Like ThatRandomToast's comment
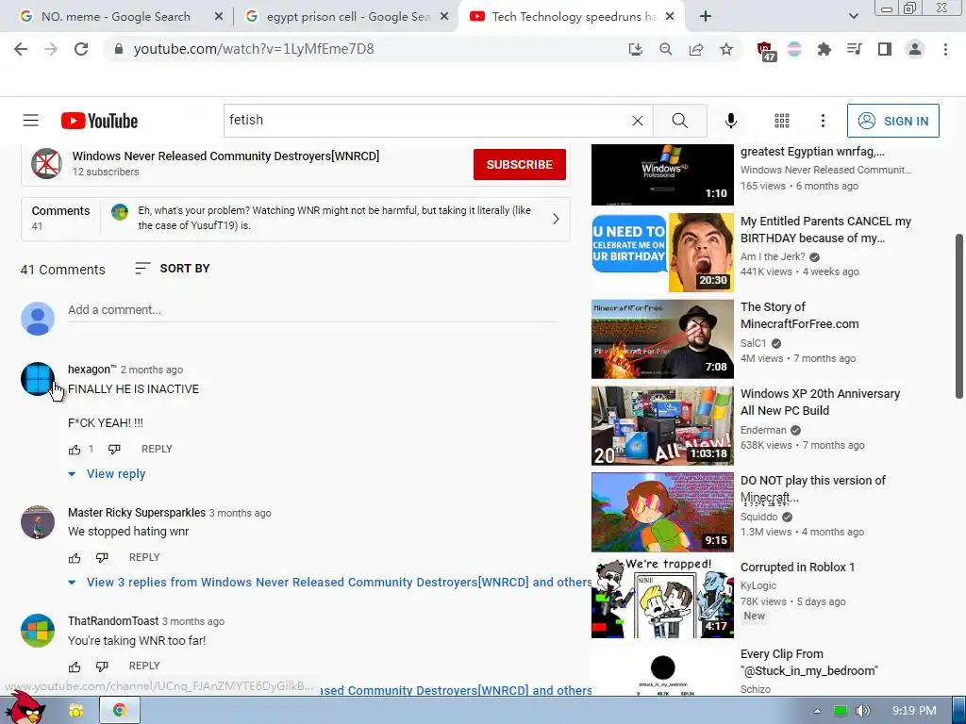The width and height of the screenshot is (966, 724). (x=75, y=666)
